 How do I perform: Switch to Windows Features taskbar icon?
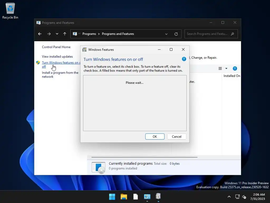point(158,196)
